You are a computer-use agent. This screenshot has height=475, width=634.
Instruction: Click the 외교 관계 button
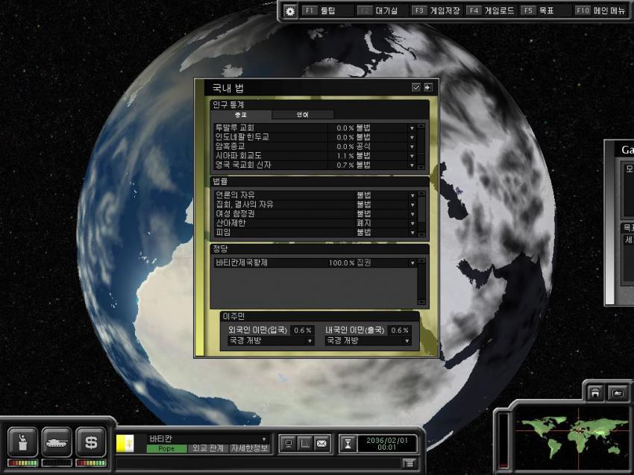208,448
